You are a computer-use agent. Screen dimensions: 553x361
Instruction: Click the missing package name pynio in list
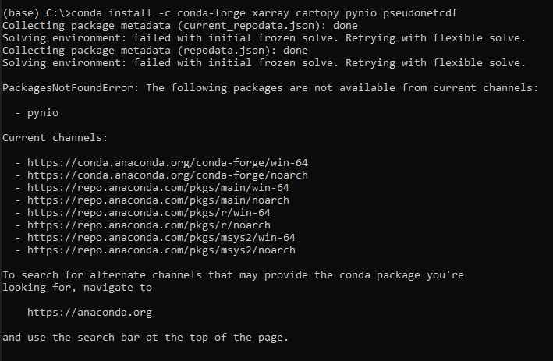pos(43,113)
